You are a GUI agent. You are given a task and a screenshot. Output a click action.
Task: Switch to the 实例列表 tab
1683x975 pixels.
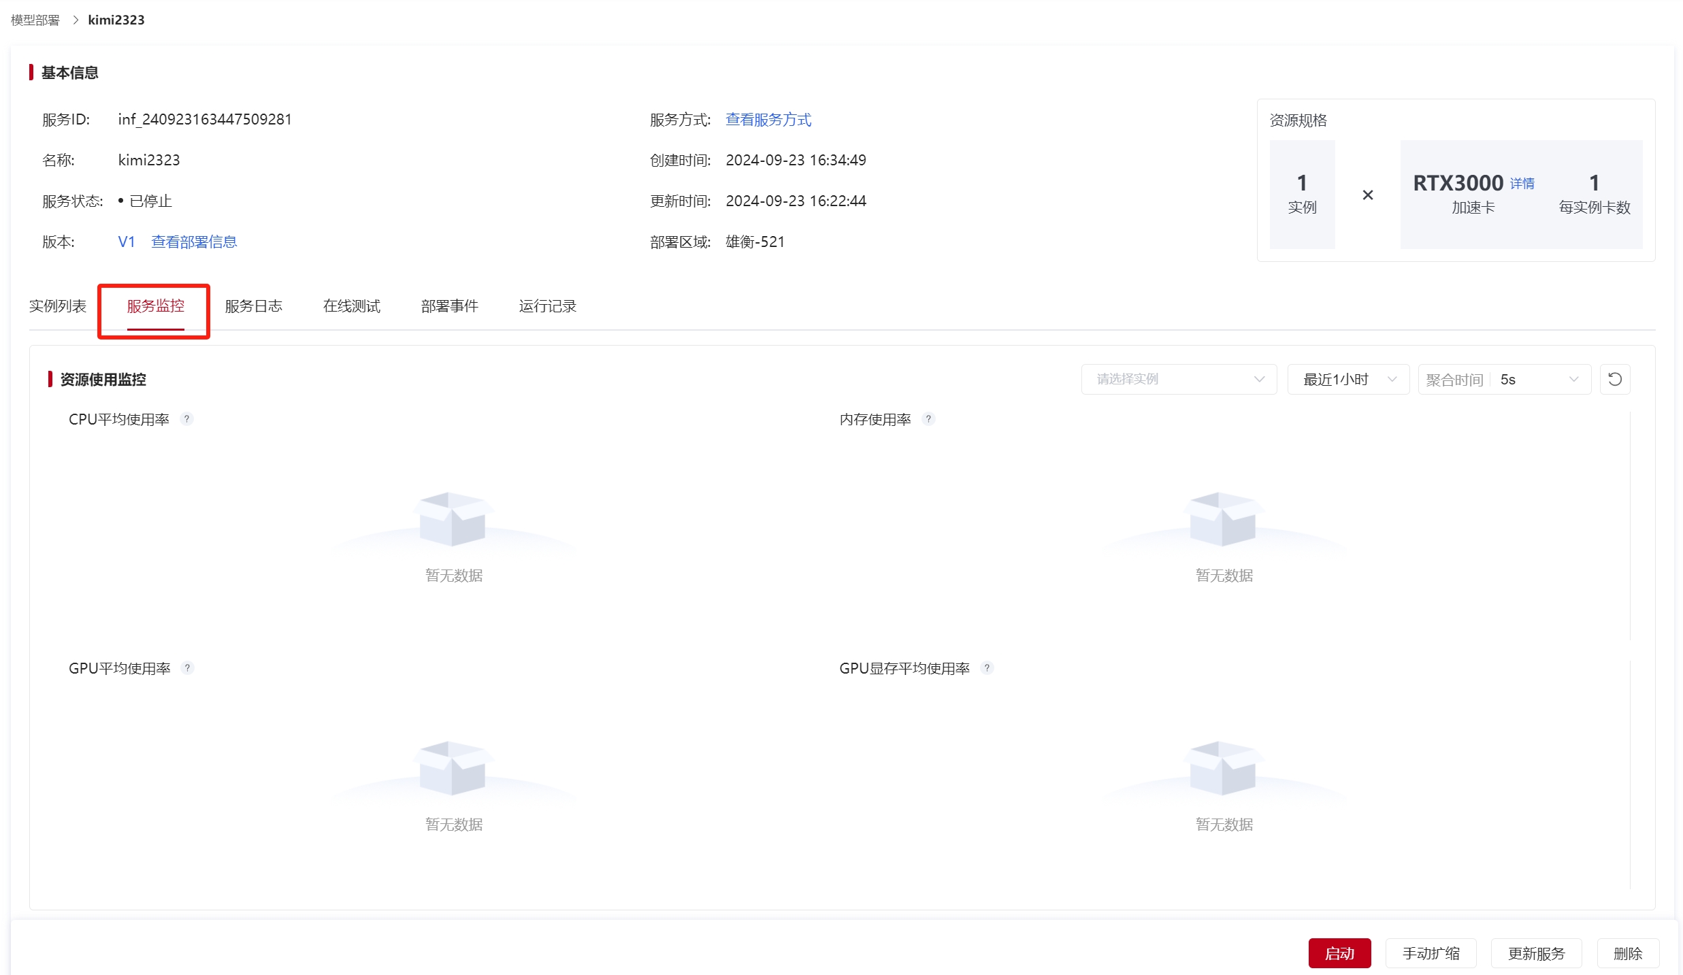coord(58,306)
